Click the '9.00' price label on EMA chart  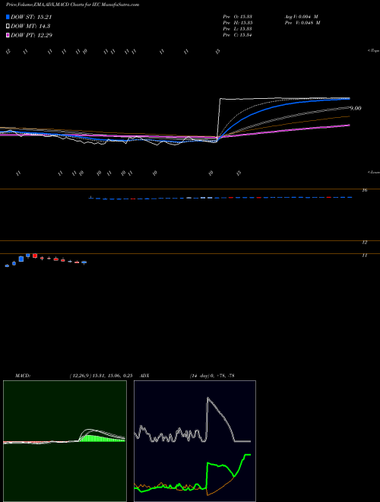[355, 109]
